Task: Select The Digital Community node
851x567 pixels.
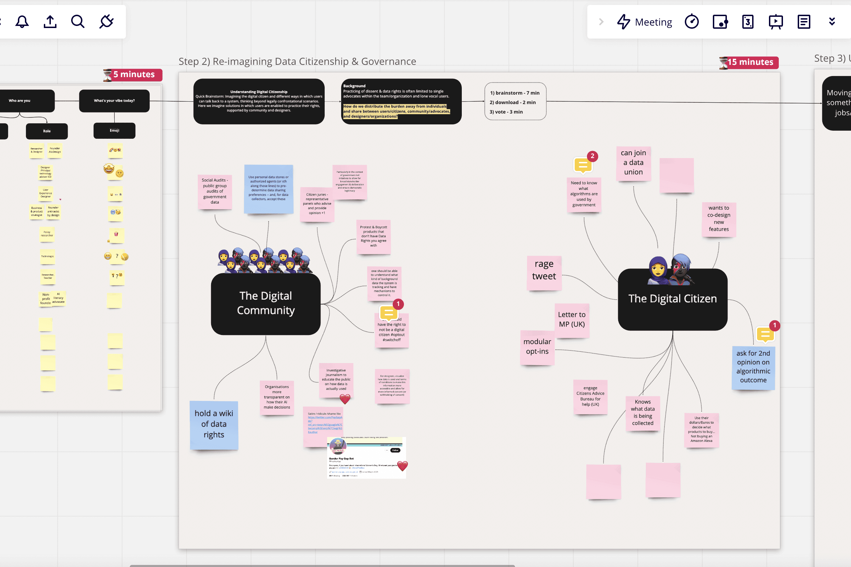Action: click(265, 303)
